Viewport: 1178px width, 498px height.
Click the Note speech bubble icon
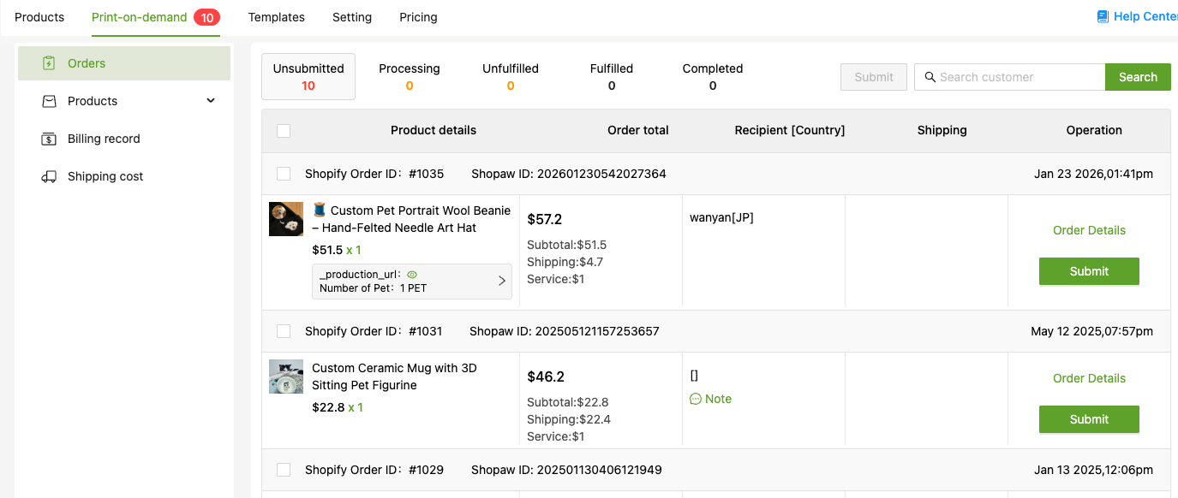(x=696, y=399)
